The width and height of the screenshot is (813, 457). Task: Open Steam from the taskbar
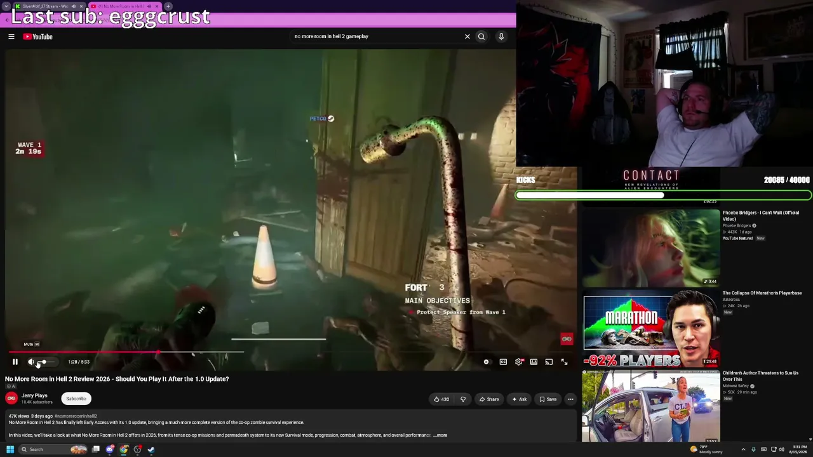[x=151, y=449]
